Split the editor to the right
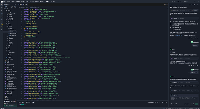200x109 pixels. point(165,5)
